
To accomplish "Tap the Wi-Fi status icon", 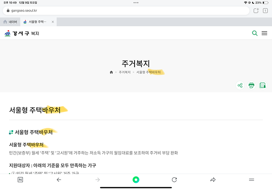I will click(245, 2).
